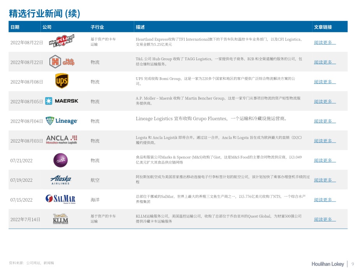Click the 描述 column header
The height and width of the screenshot is (268, 358).
tap(140, 27)
